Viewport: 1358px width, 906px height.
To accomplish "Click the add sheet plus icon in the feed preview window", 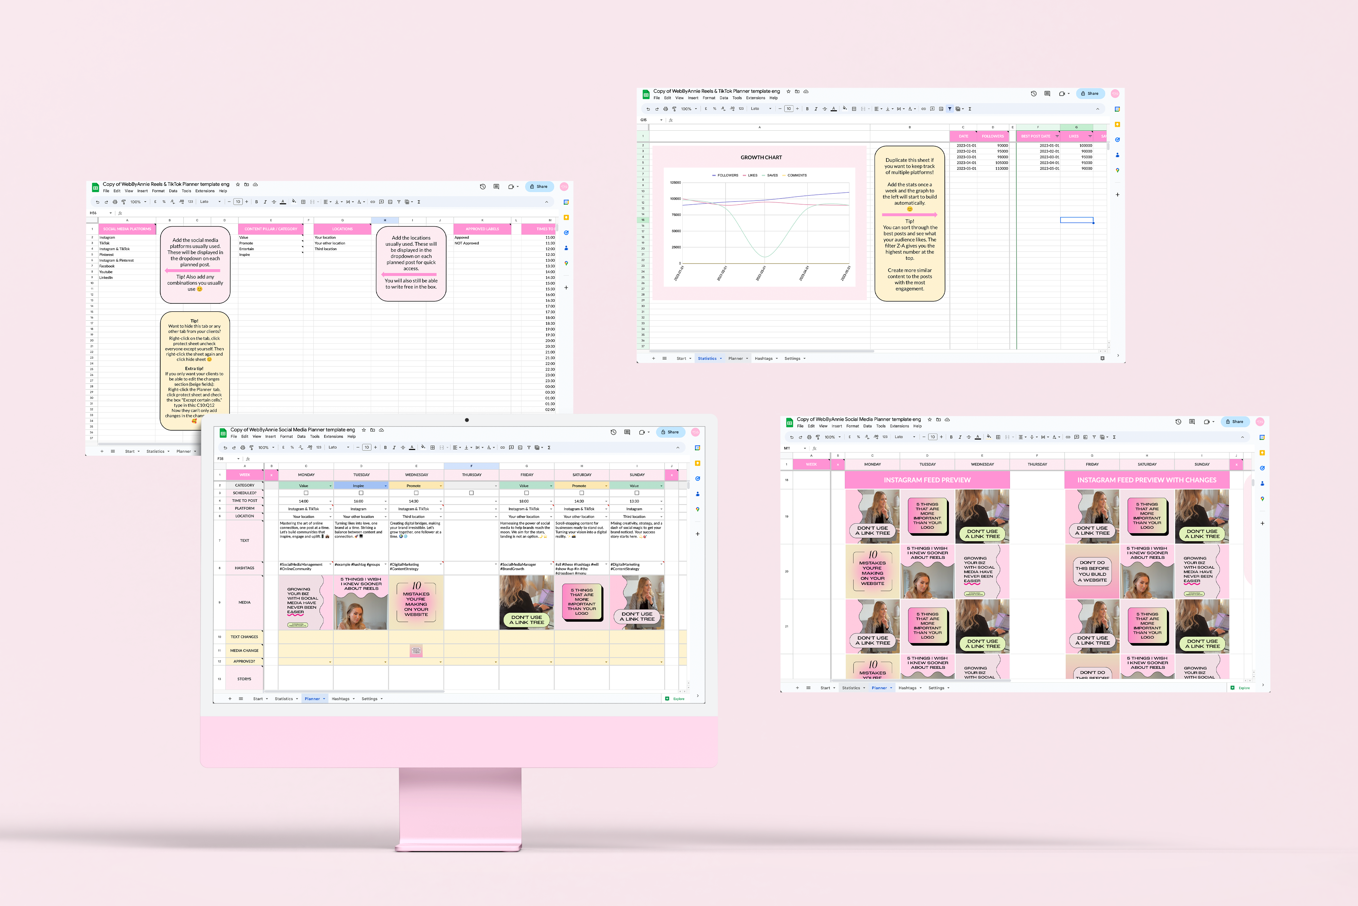I will pos(797,687).
